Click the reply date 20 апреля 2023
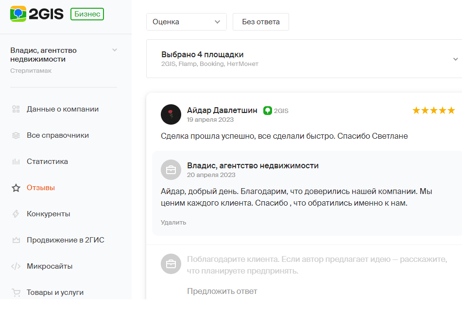This screenshot has width=462, height=323. [211, 175]
